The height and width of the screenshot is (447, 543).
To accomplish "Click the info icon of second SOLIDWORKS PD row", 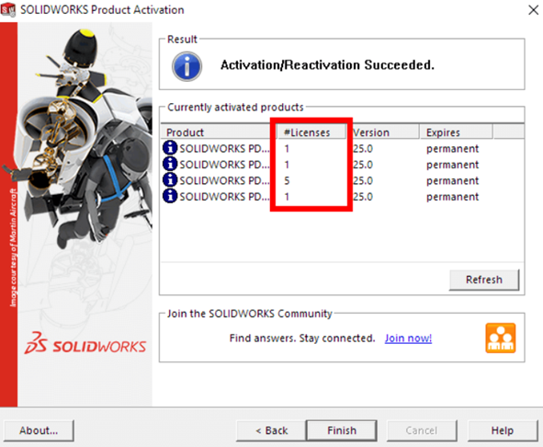I will (x=170, y=164).
